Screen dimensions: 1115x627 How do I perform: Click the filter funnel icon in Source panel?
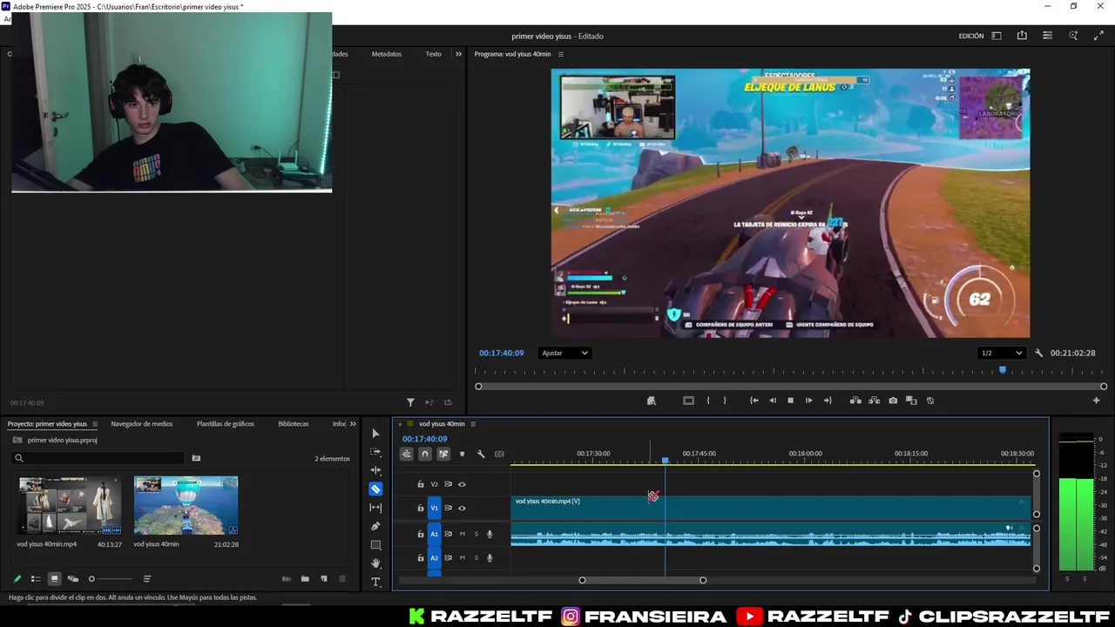click(410, 402)
